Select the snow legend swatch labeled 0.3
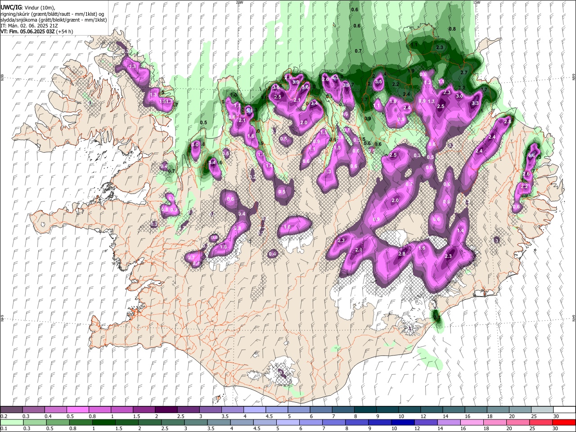 (33, 409)
